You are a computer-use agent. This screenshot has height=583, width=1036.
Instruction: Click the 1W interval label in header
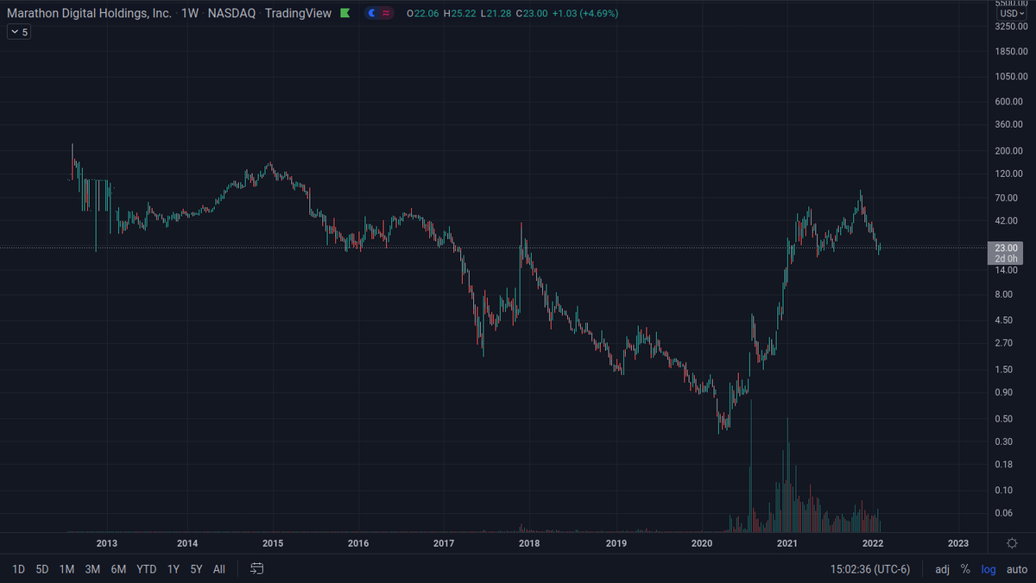click(190, 14)
